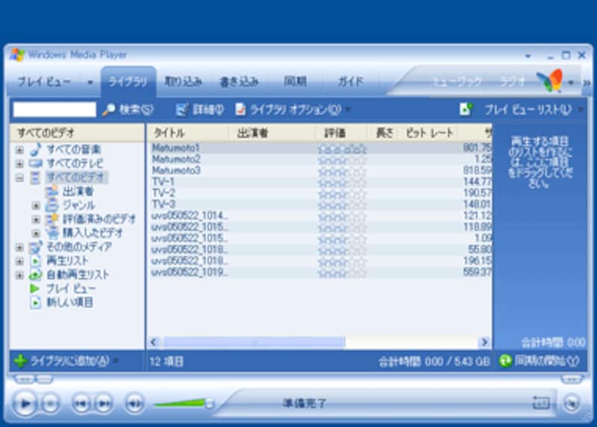The image size is (597, 427).
Task: Select the Matumoto3 video
Action: click(x=176, y=171)
